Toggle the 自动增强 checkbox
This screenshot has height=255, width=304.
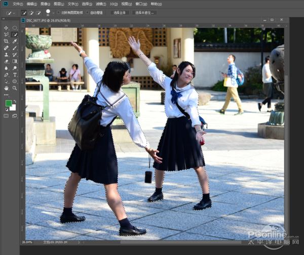click(x=87, y=12)
